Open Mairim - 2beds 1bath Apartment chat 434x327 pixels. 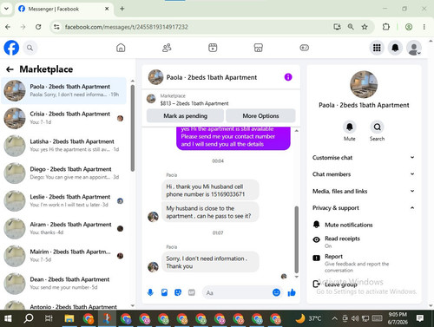(63, 256)
